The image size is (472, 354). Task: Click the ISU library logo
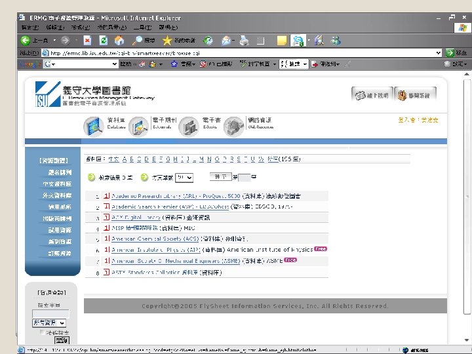(48, 94)
